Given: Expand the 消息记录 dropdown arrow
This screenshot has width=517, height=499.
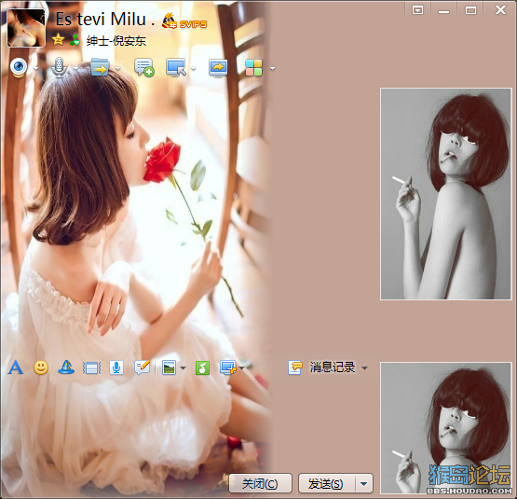Looking at the screenshot, I should pyautogui.click(x=364, y=367).
